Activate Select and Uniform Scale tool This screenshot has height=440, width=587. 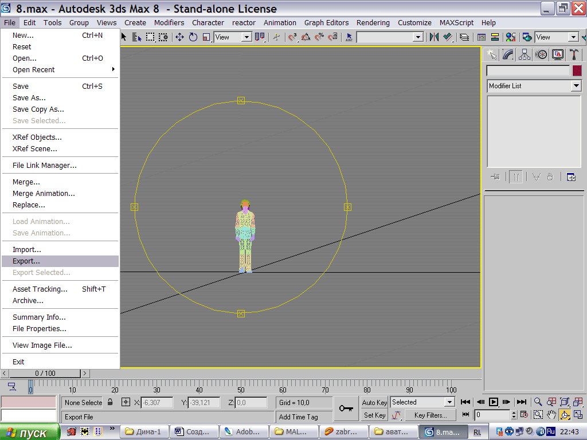click(x=206, y=37)
